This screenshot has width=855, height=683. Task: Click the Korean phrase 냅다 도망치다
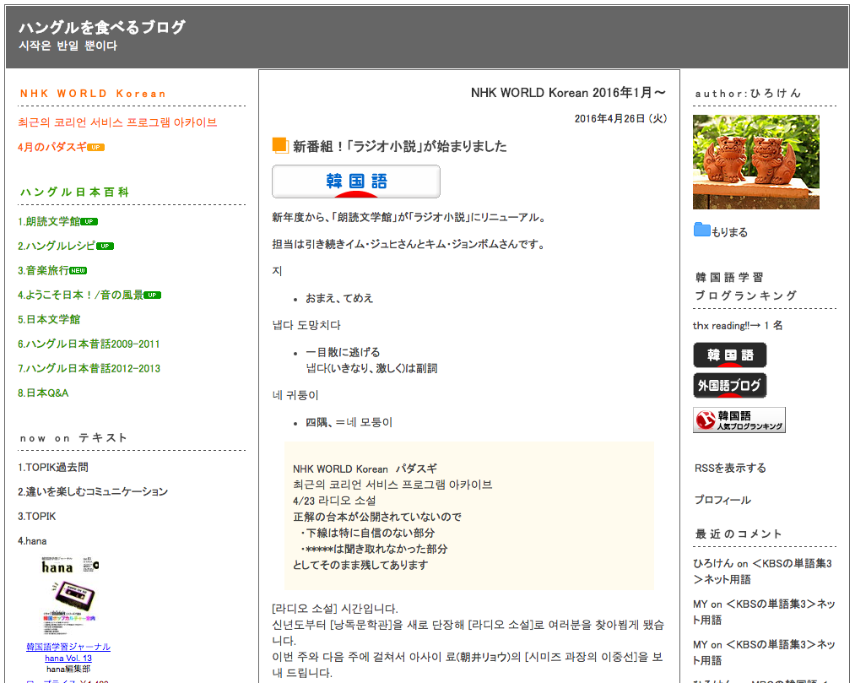click(x=306, y=326)
